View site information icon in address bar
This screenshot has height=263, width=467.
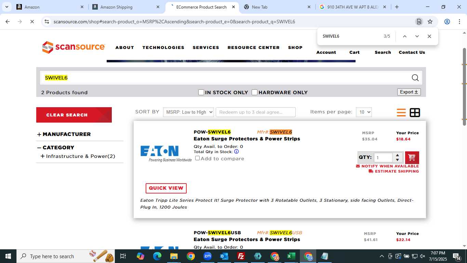[47, 22]
